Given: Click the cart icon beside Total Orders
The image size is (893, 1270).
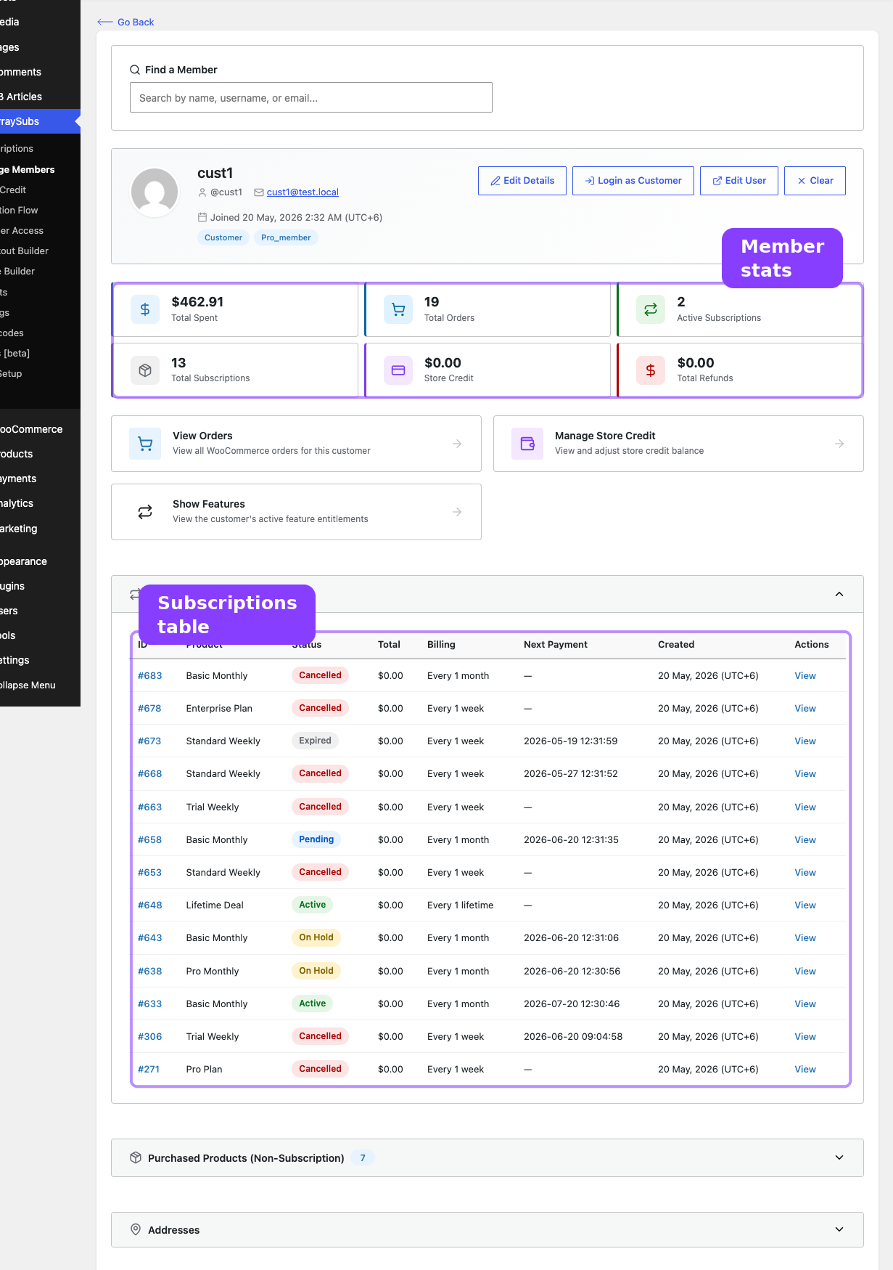Looking at the screenshot, I should point(398,309).
